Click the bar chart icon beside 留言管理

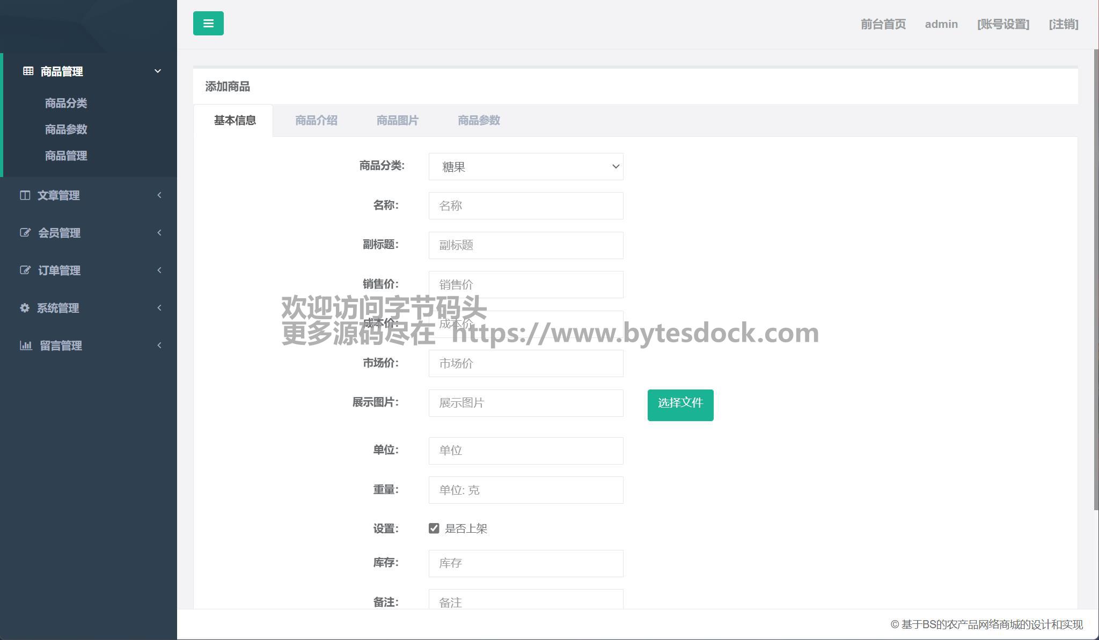[25, 345]
